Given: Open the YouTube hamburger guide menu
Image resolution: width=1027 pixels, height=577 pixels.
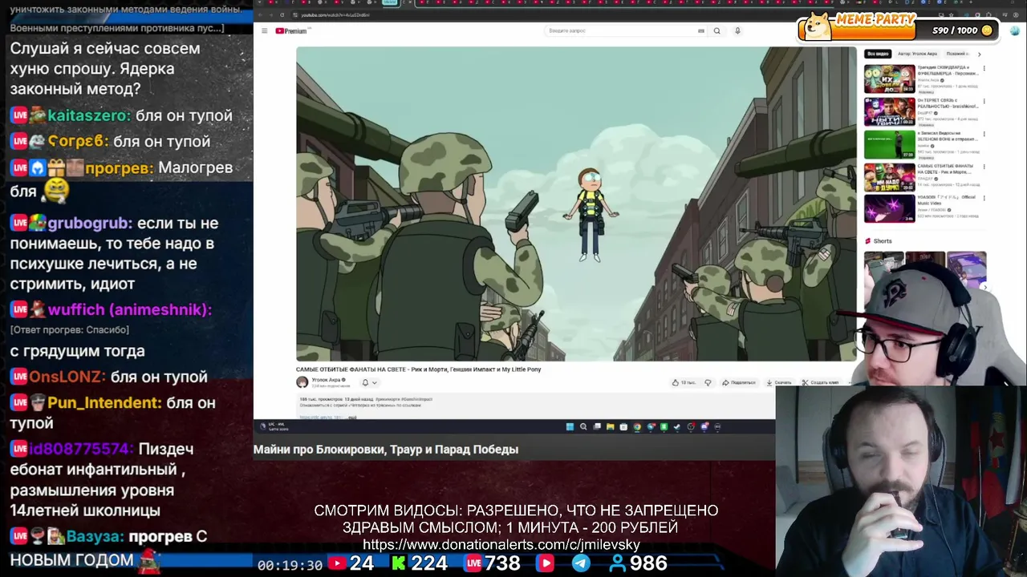Looking at the screenshot, I should click(264, 30).
